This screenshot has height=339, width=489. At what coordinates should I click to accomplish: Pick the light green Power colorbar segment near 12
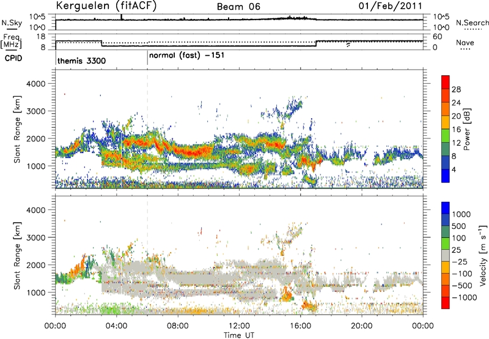[446, 136]
